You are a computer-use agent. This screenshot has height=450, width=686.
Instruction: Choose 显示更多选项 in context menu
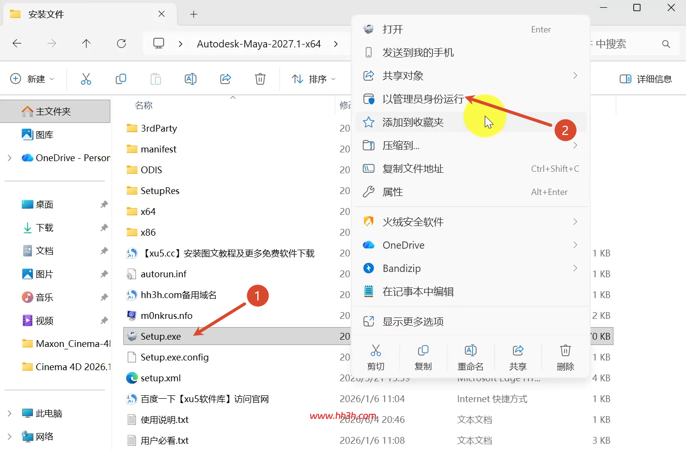pos(471,321)
